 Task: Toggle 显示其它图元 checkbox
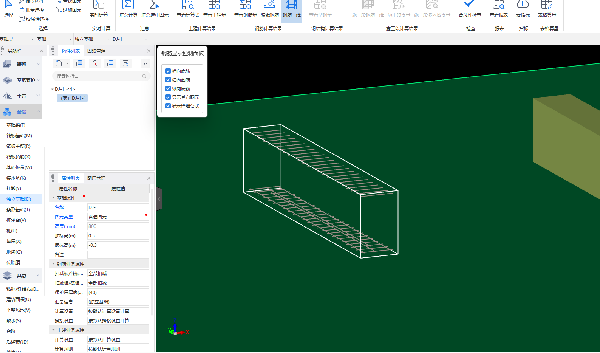(168, 97)
